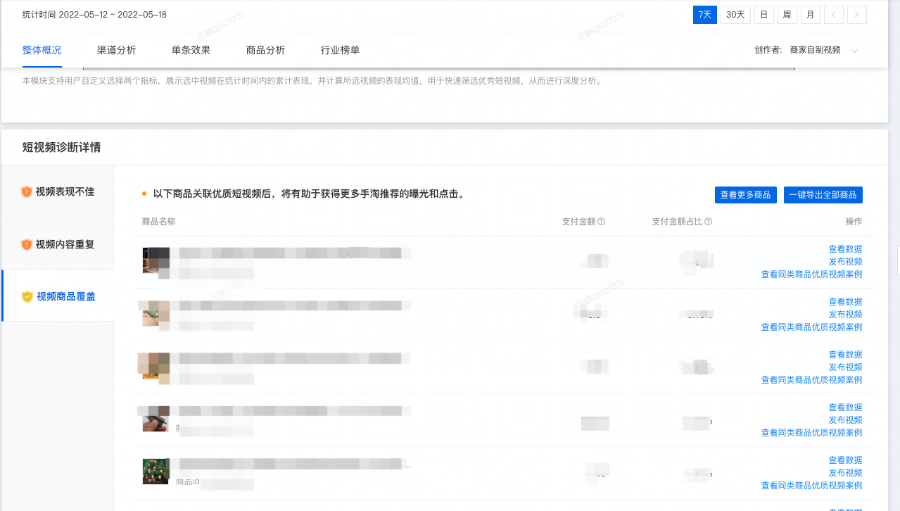Viewport: 900px width, 511px height.
Task: Click the 支付金额 column header
Action: (578, 222)
